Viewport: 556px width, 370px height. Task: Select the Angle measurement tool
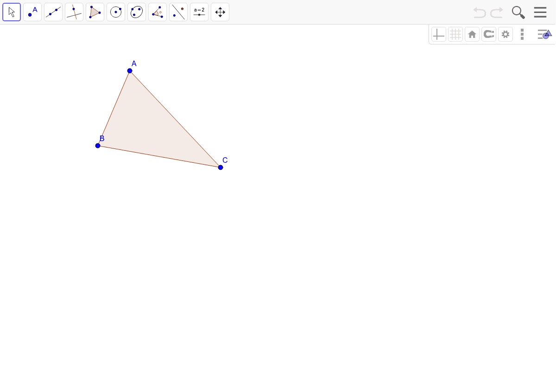158,12
